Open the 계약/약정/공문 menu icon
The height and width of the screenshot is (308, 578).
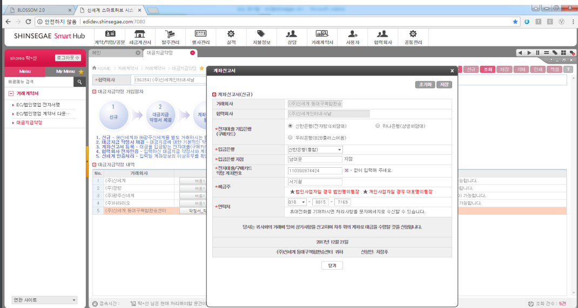[x=110, y=34]
